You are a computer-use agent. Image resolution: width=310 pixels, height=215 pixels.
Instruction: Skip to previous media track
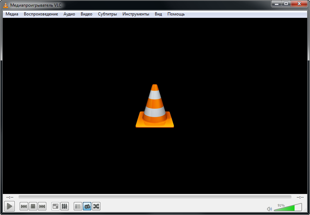coord(24,206)
